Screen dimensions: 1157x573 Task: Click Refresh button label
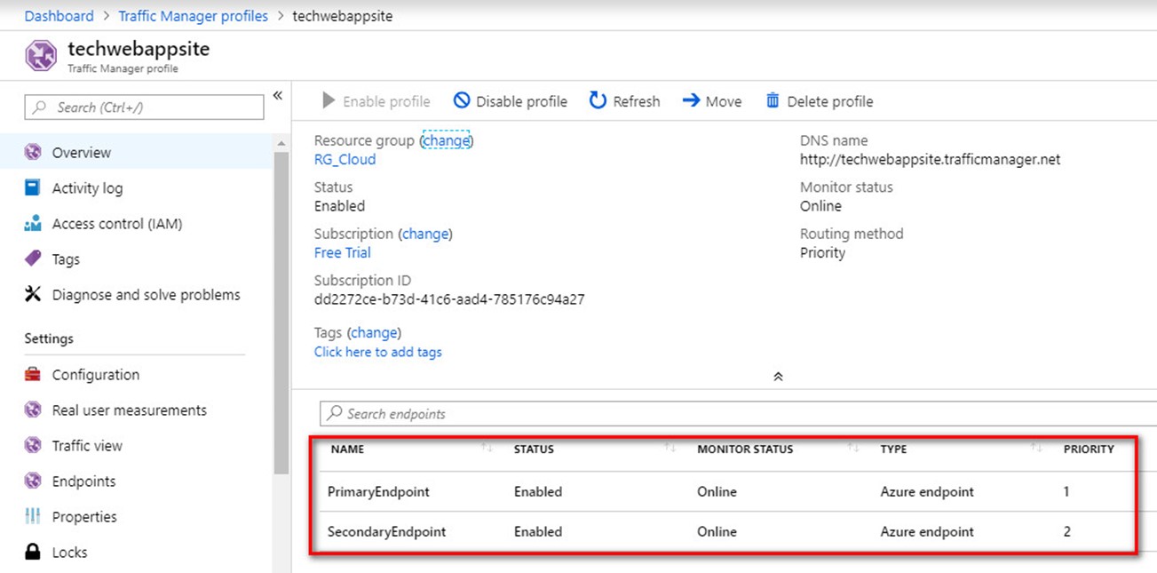tap(637, 101)
